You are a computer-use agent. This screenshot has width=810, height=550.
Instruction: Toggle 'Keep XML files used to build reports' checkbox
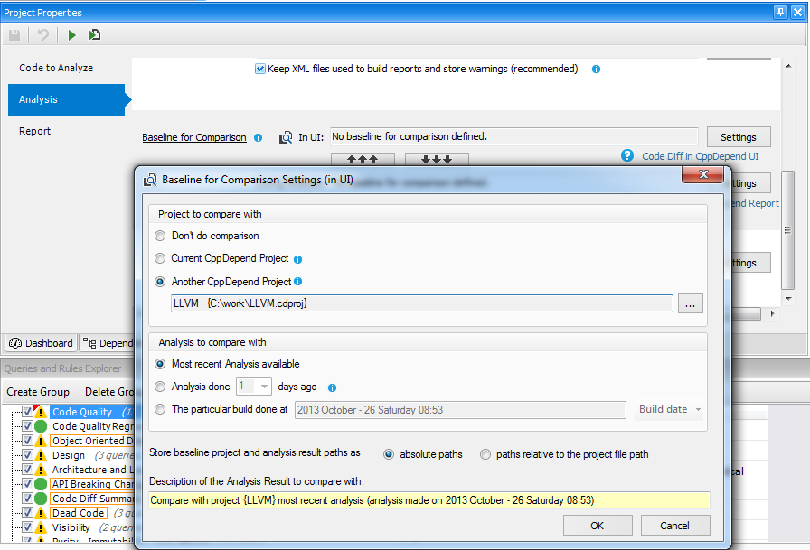[x=260, y=69]
